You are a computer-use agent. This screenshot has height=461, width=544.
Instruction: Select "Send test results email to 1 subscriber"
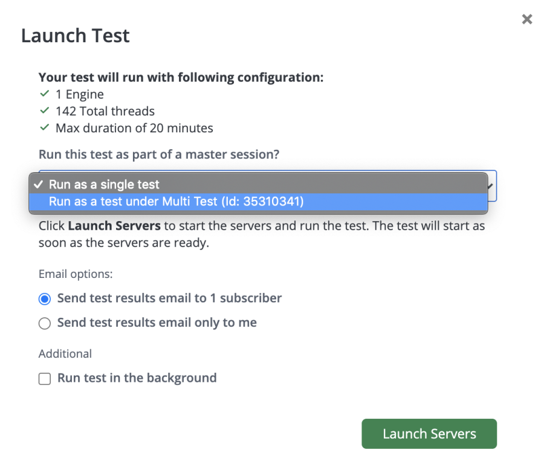[44, 298]
